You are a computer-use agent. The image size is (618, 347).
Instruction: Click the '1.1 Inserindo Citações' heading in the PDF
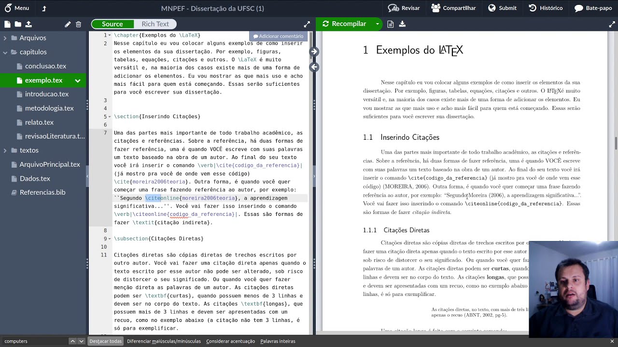[x=401, y=137]
